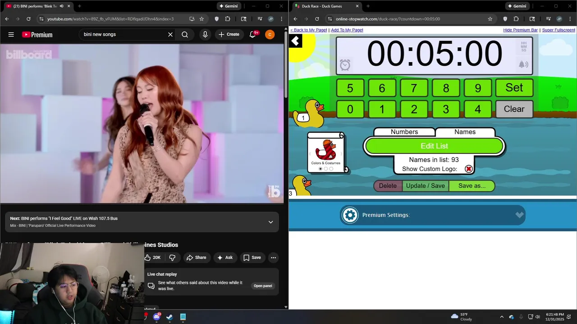
Task: Click the black back arrow in Duck Race
Action: pos(295,41)
